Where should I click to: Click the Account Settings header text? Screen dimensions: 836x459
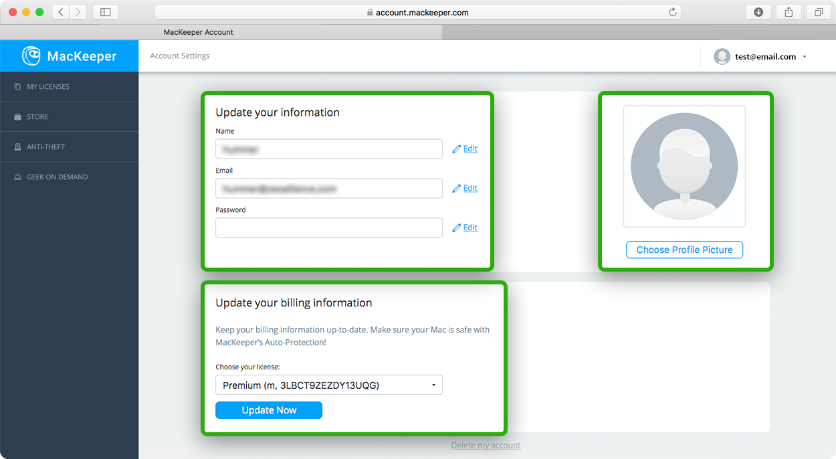(x=180, y=56)
